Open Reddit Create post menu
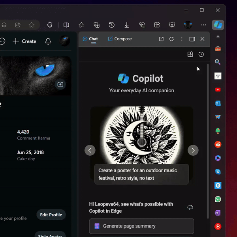 [24, 41]
